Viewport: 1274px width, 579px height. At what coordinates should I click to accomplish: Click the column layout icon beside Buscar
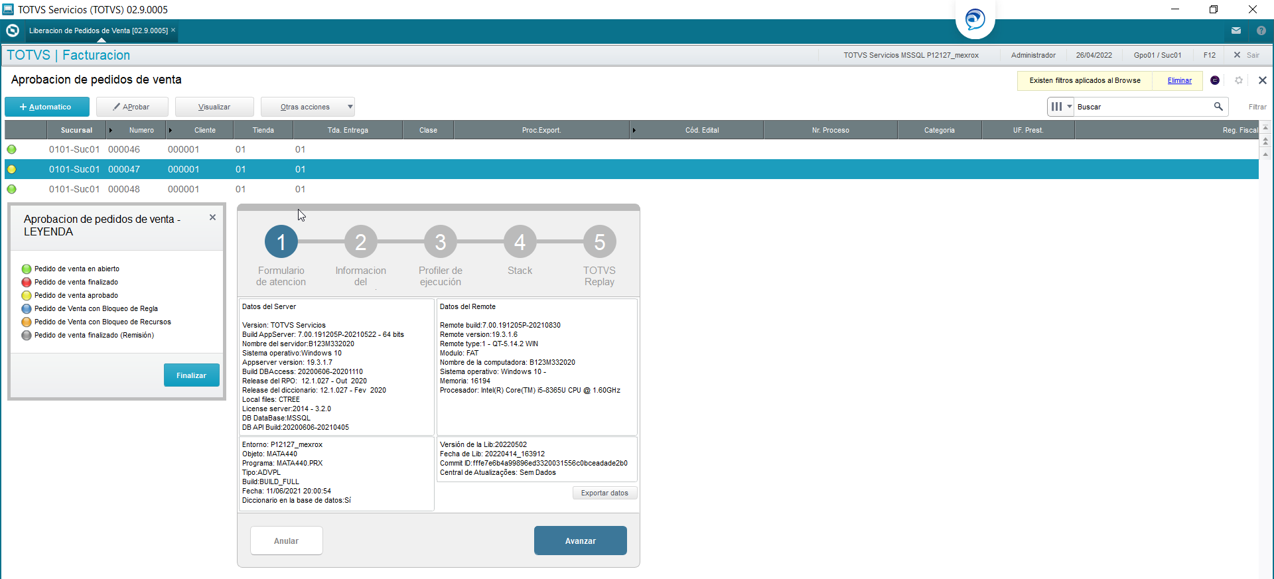tap(1056, 106)
